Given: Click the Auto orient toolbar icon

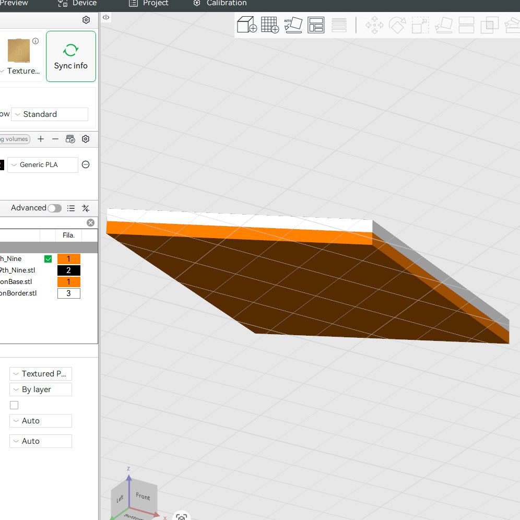Looking at the screenshot, I should (x=293, y=25).
